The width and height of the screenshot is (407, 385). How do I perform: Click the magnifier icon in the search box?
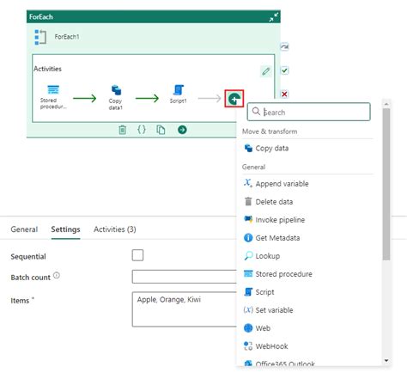pos(256,111)
